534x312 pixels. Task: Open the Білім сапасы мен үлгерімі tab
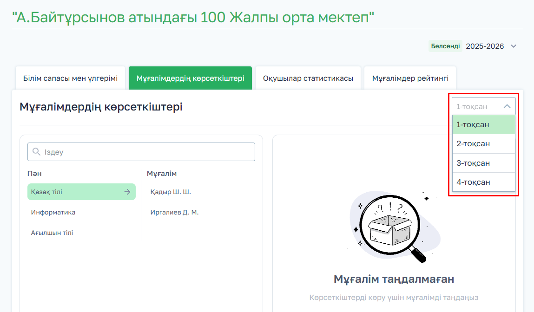70,78
